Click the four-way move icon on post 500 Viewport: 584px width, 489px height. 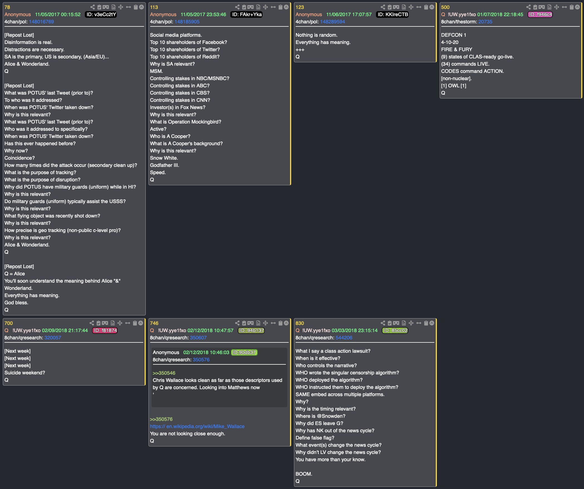pyautogui.click(x=556, y=7)
